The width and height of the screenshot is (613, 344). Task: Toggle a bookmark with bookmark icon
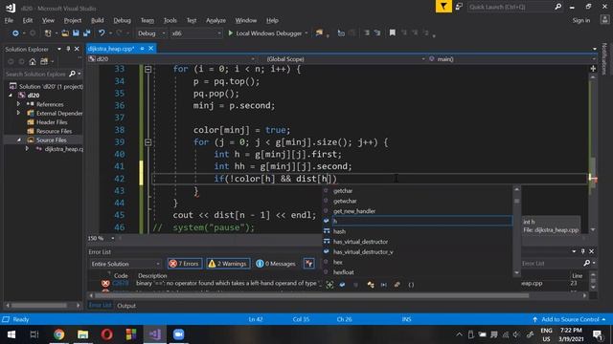[392, 33]
